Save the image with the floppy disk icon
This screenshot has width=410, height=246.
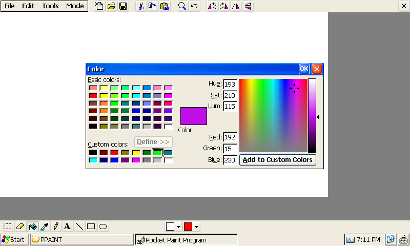pyautogui.click(x=123, y=6)
